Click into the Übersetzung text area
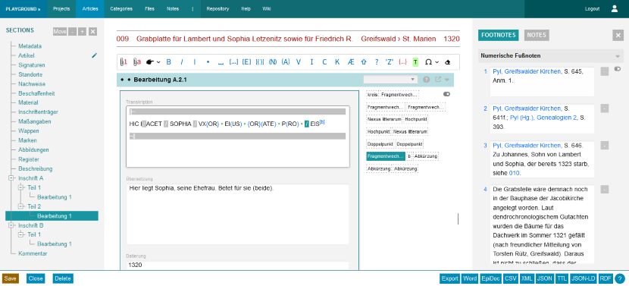Image resolution: width=629 pixels, height=286 pixels. pos(238,214)
